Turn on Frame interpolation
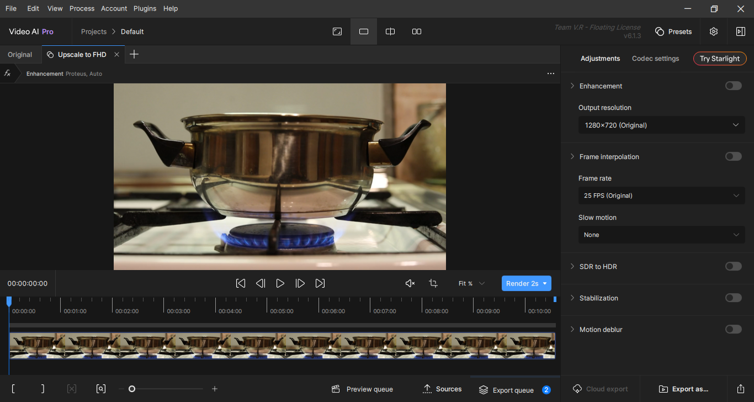754x402 pixels. (x=733, y=156)
